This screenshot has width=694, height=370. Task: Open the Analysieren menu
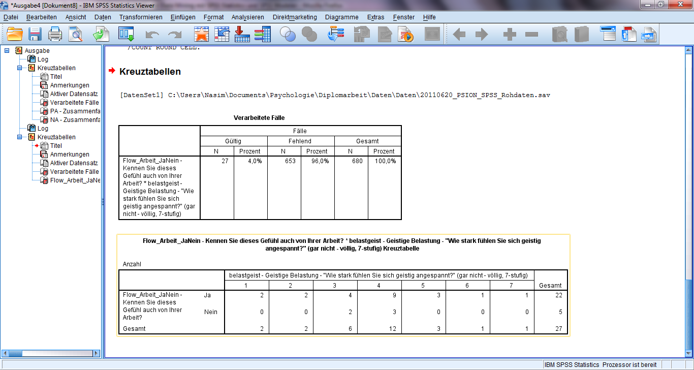(248, 17)
